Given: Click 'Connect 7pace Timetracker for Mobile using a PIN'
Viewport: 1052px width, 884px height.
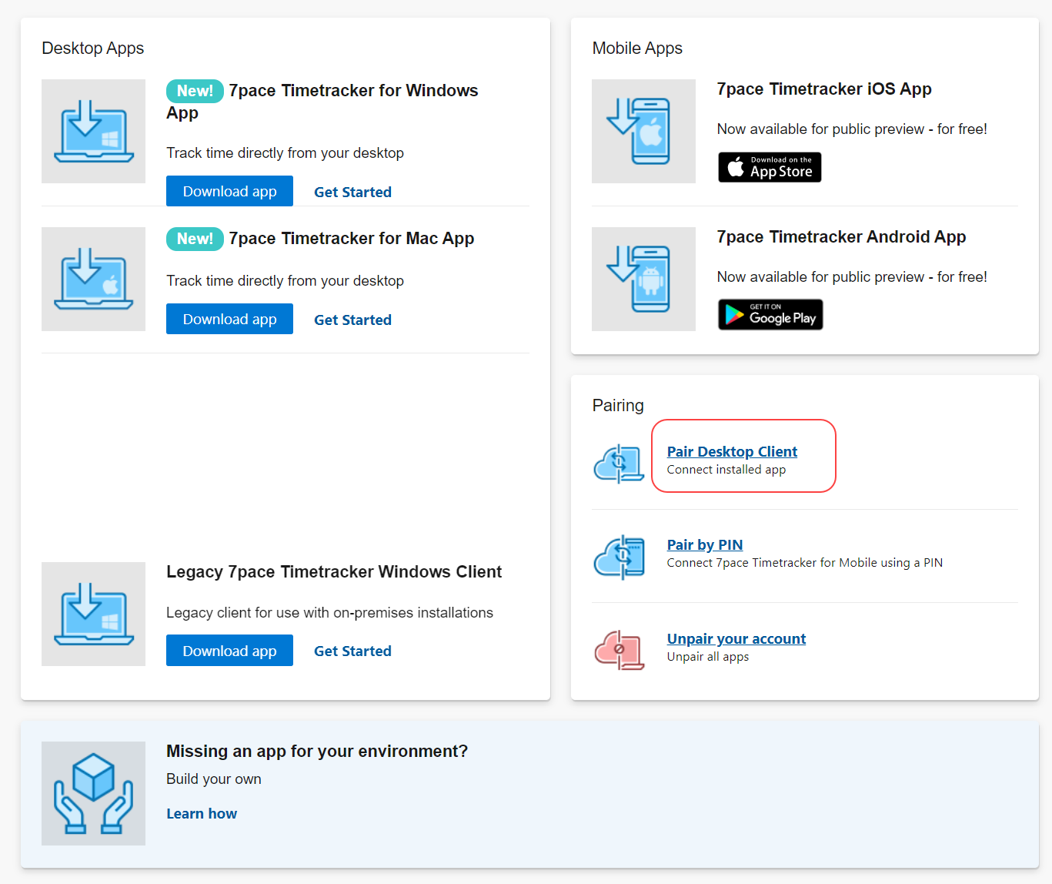Looking at the screenshot, I should pyautogui.click(x=805, y=563).
